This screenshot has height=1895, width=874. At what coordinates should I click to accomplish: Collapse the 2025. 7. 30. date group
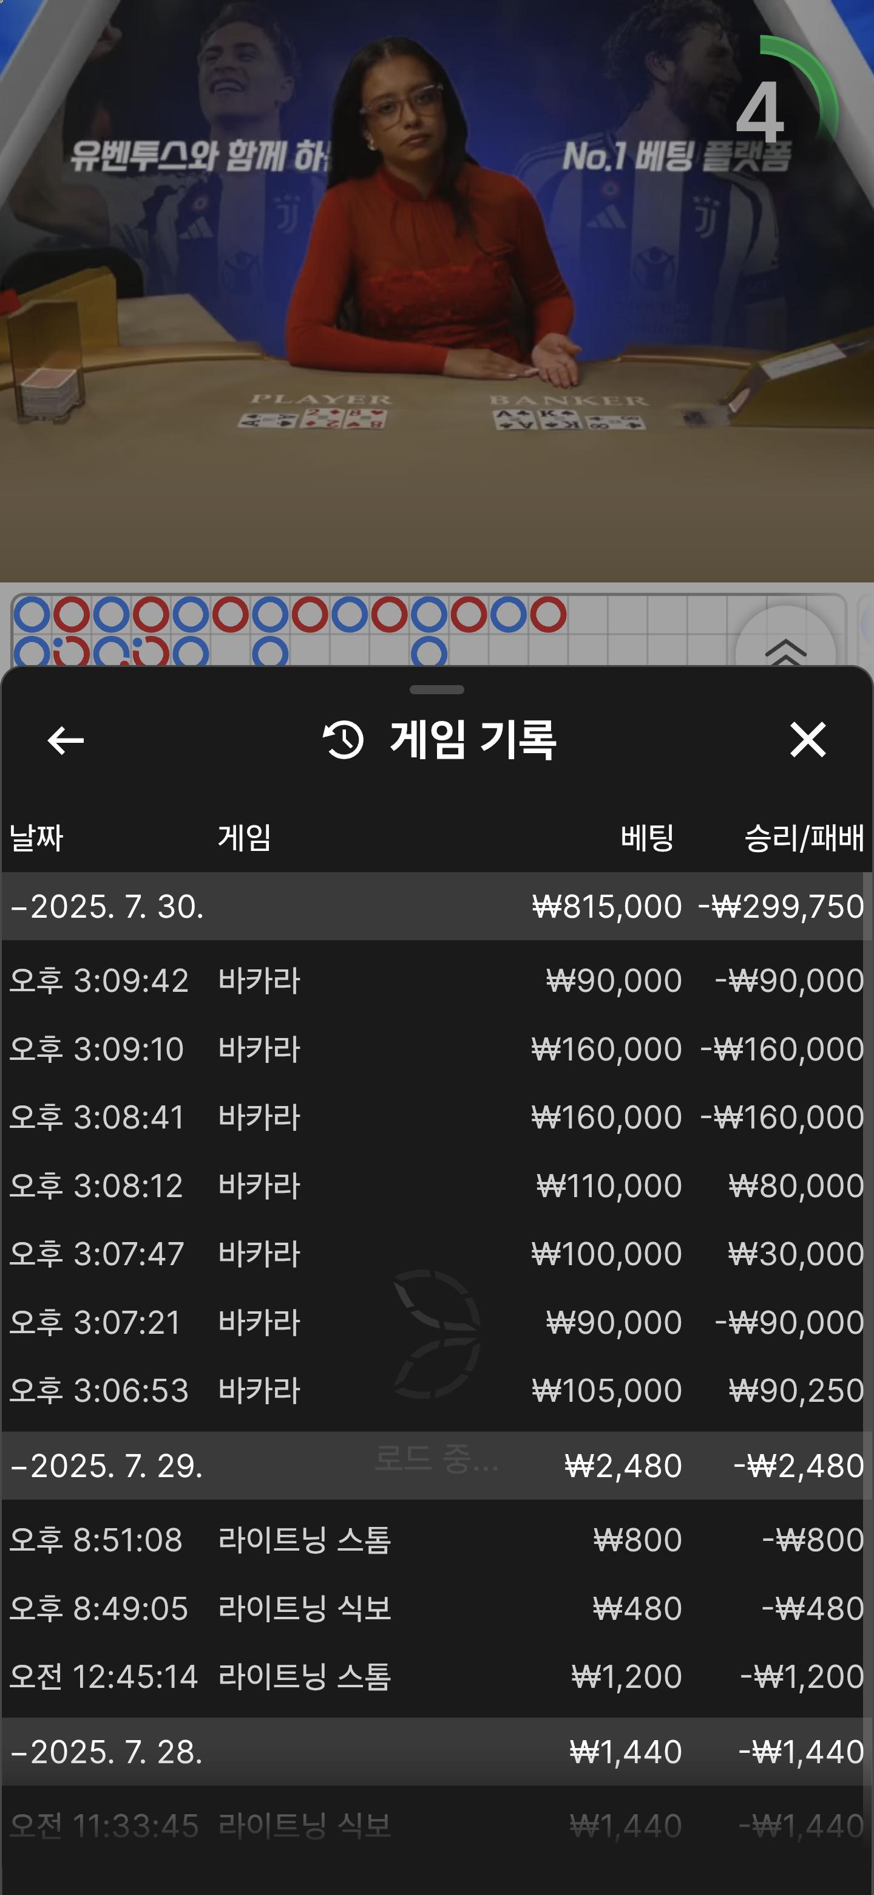click(107, 906)
